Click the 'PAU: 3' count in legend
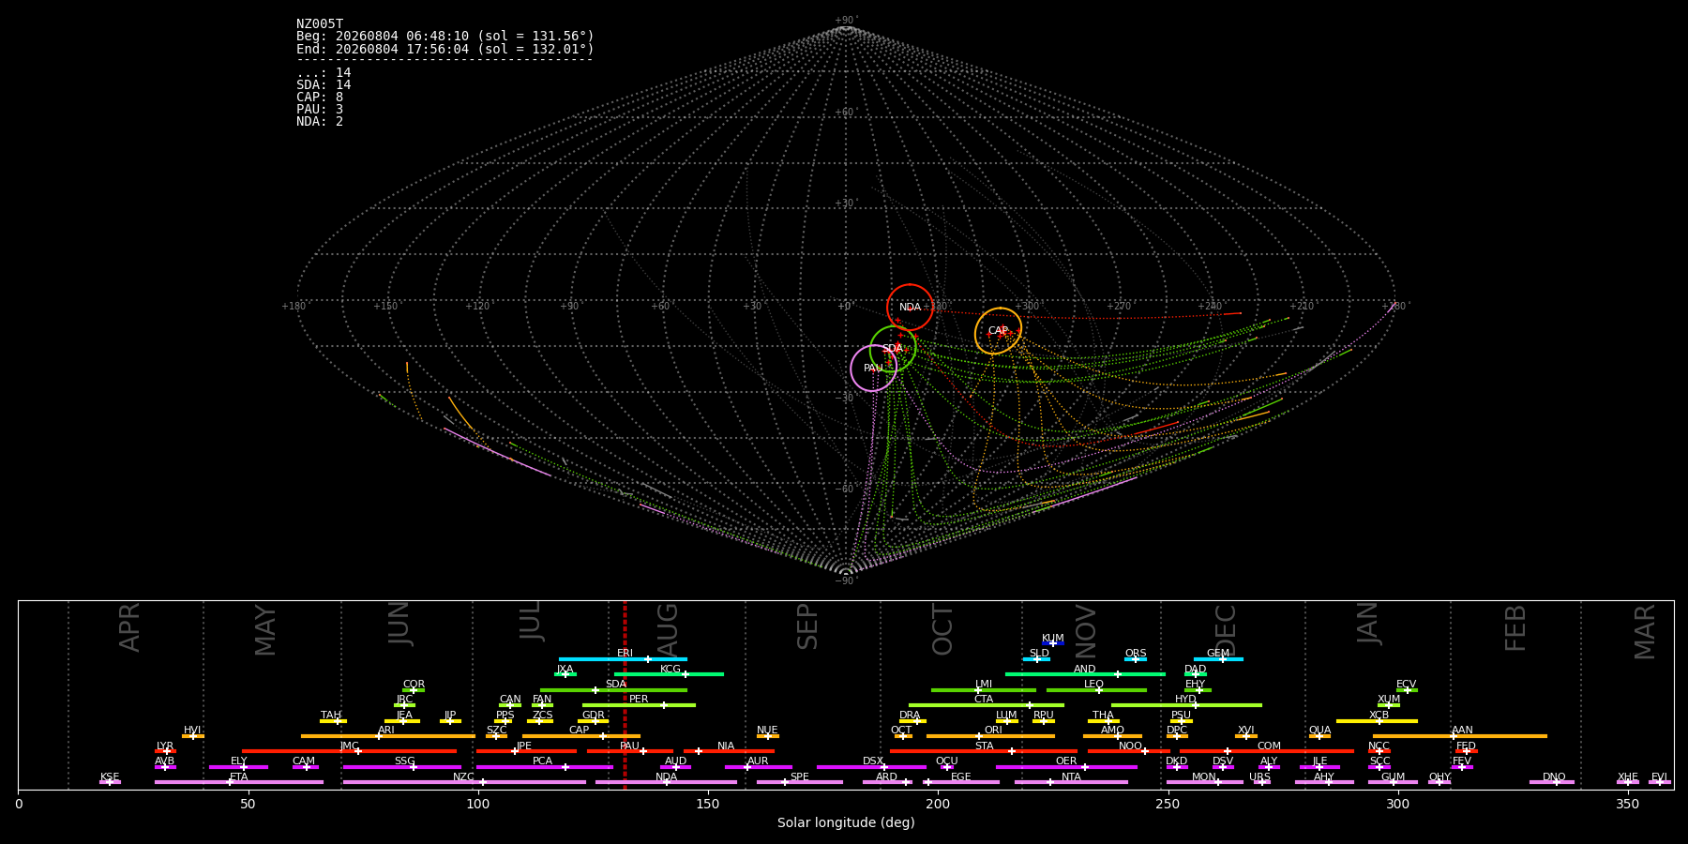This screenshot has height=844, width=1688. (x=320, y=110)
